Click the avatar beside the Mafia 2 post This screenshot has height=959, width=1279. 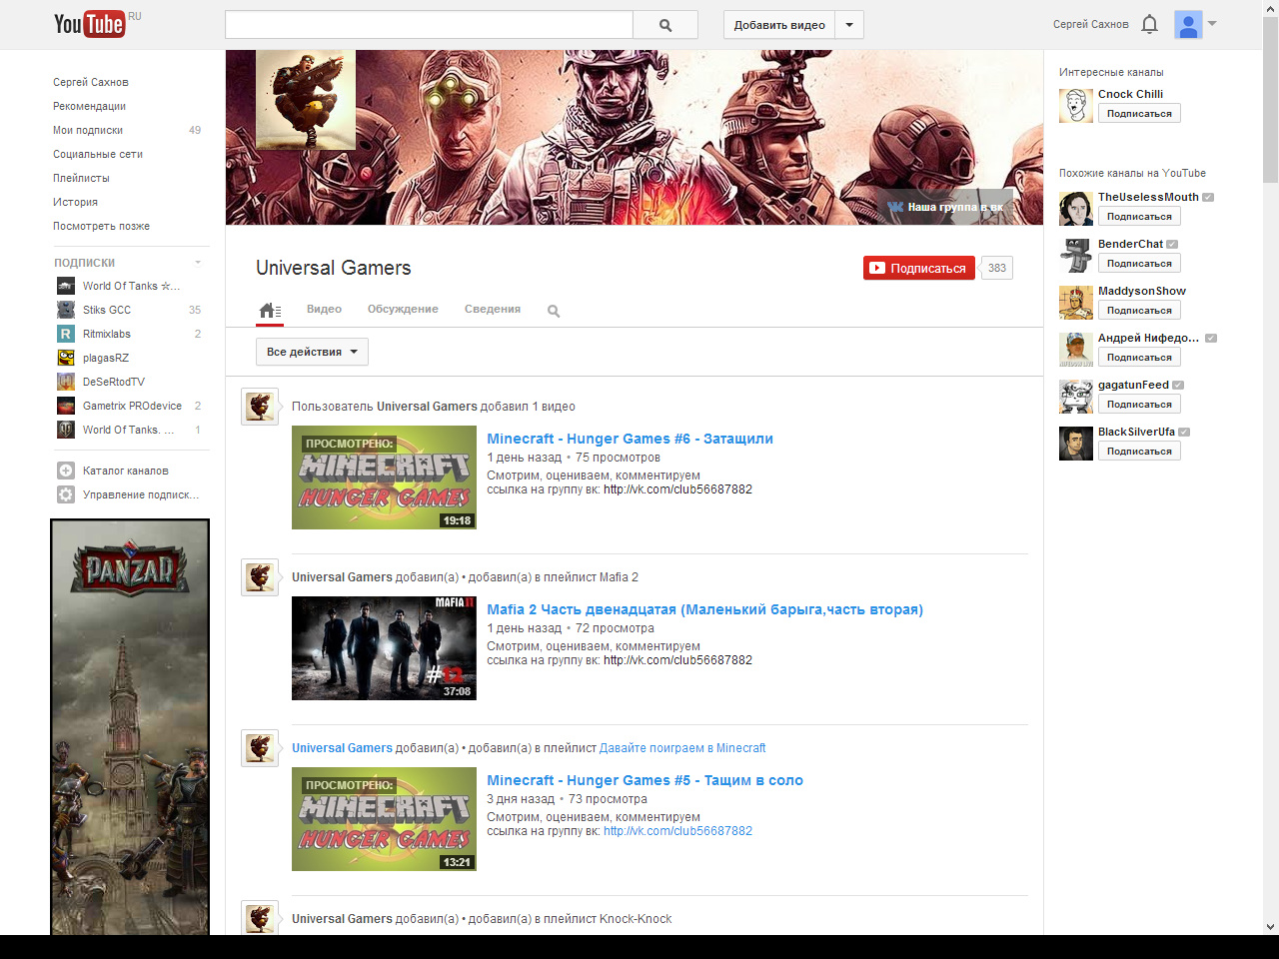pos(260,577)
